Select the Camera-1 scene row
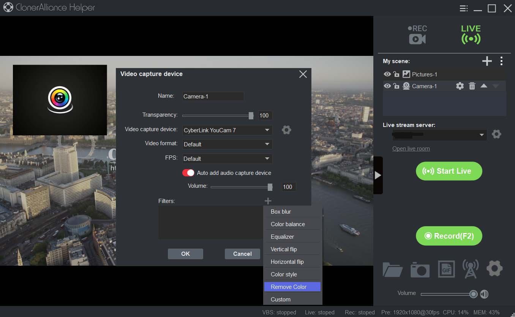The width and height of the screenshot is (515, 317). (444, 86)
